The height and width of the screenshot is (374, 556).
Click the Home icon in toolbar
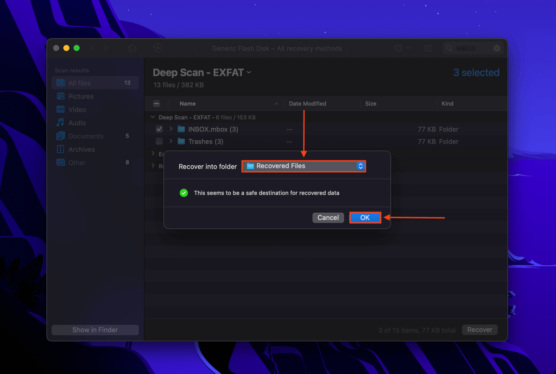[x=133, y=48]
